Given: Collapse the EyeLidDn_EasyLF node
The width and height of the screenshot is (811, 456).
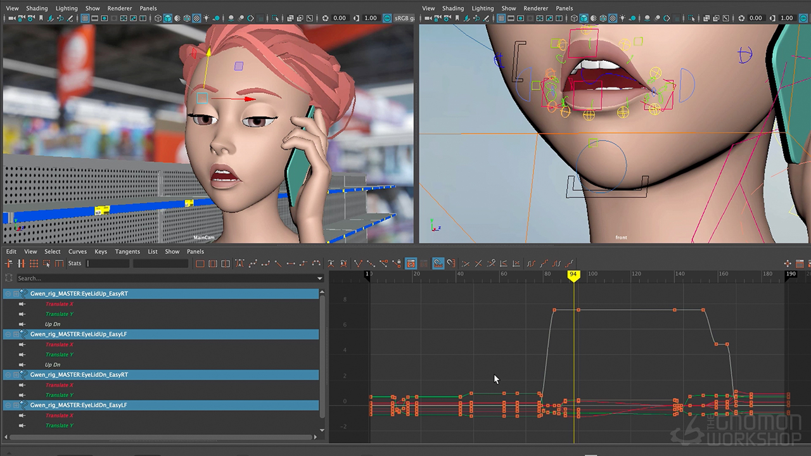Looking at the screenshot, I should click(8, 405).
